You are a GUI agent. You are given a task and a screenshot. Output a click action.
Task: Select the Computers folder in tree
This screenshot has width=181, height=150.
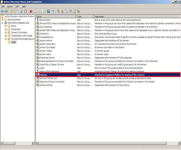click(16, 29)
